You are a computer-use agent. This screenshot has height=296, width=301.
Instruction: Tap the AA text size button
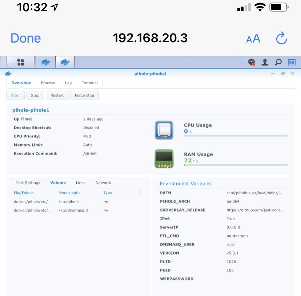253,38
